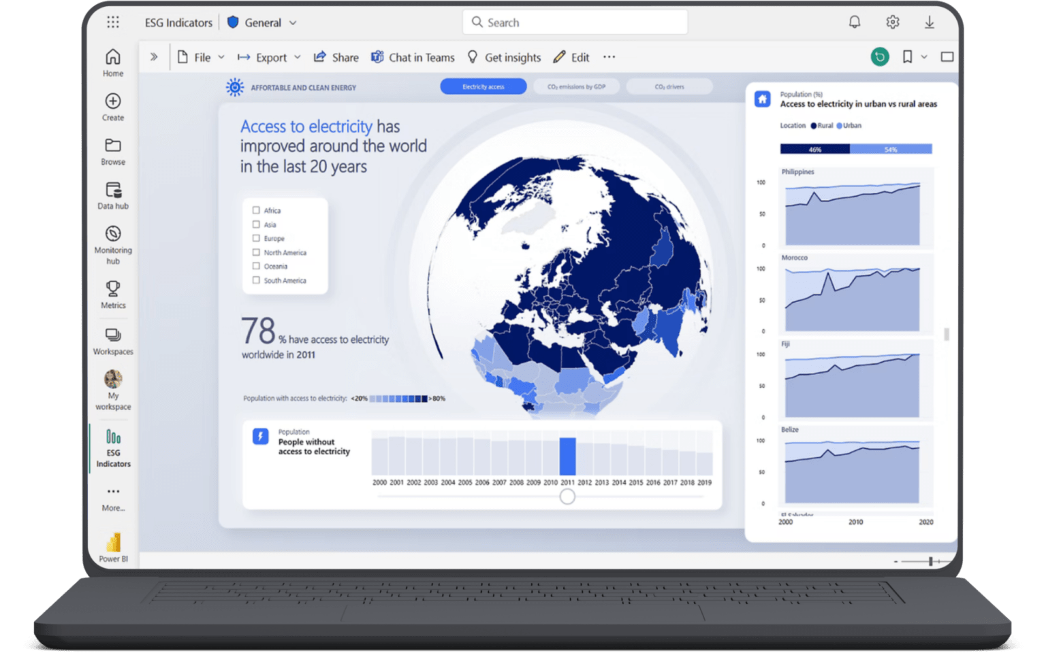Open the settings gear icon

pos(892,22)
